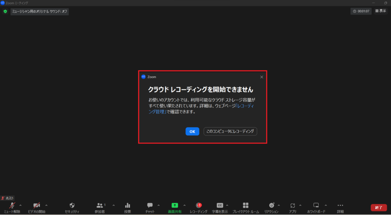Open Breakout Rooms

[x=246, y=205]
